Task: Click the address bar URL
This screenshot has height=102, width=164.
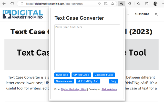Action: (x=55, y=4)
